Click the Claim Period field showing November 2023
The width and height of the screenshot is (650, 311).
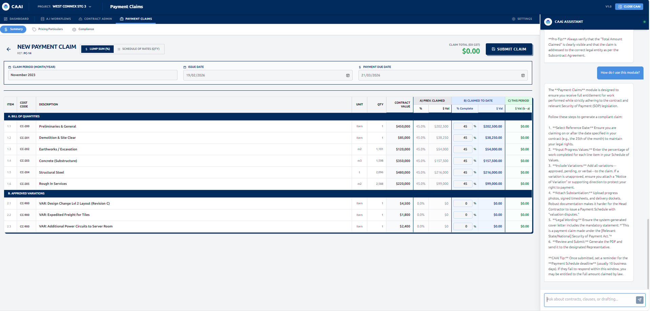click(92, 75)
